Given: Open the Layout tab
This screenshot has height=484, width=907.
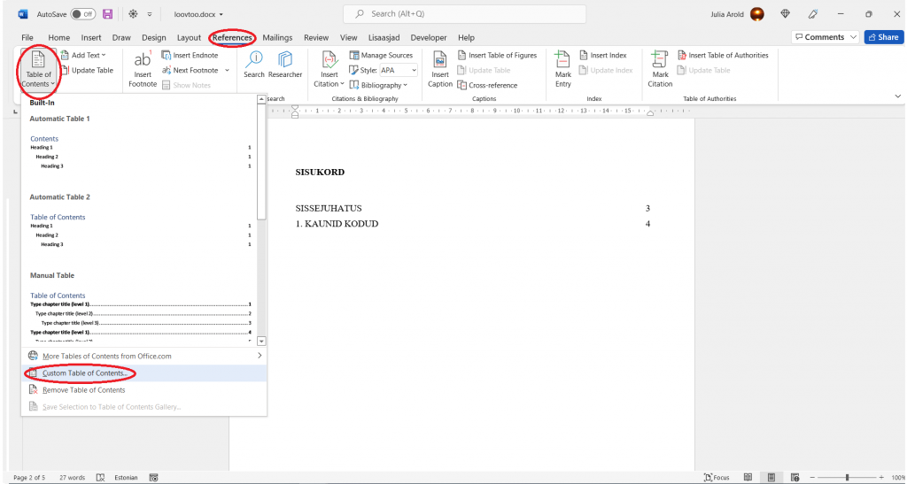Looking at the screenshot, I should pos(189,37).
